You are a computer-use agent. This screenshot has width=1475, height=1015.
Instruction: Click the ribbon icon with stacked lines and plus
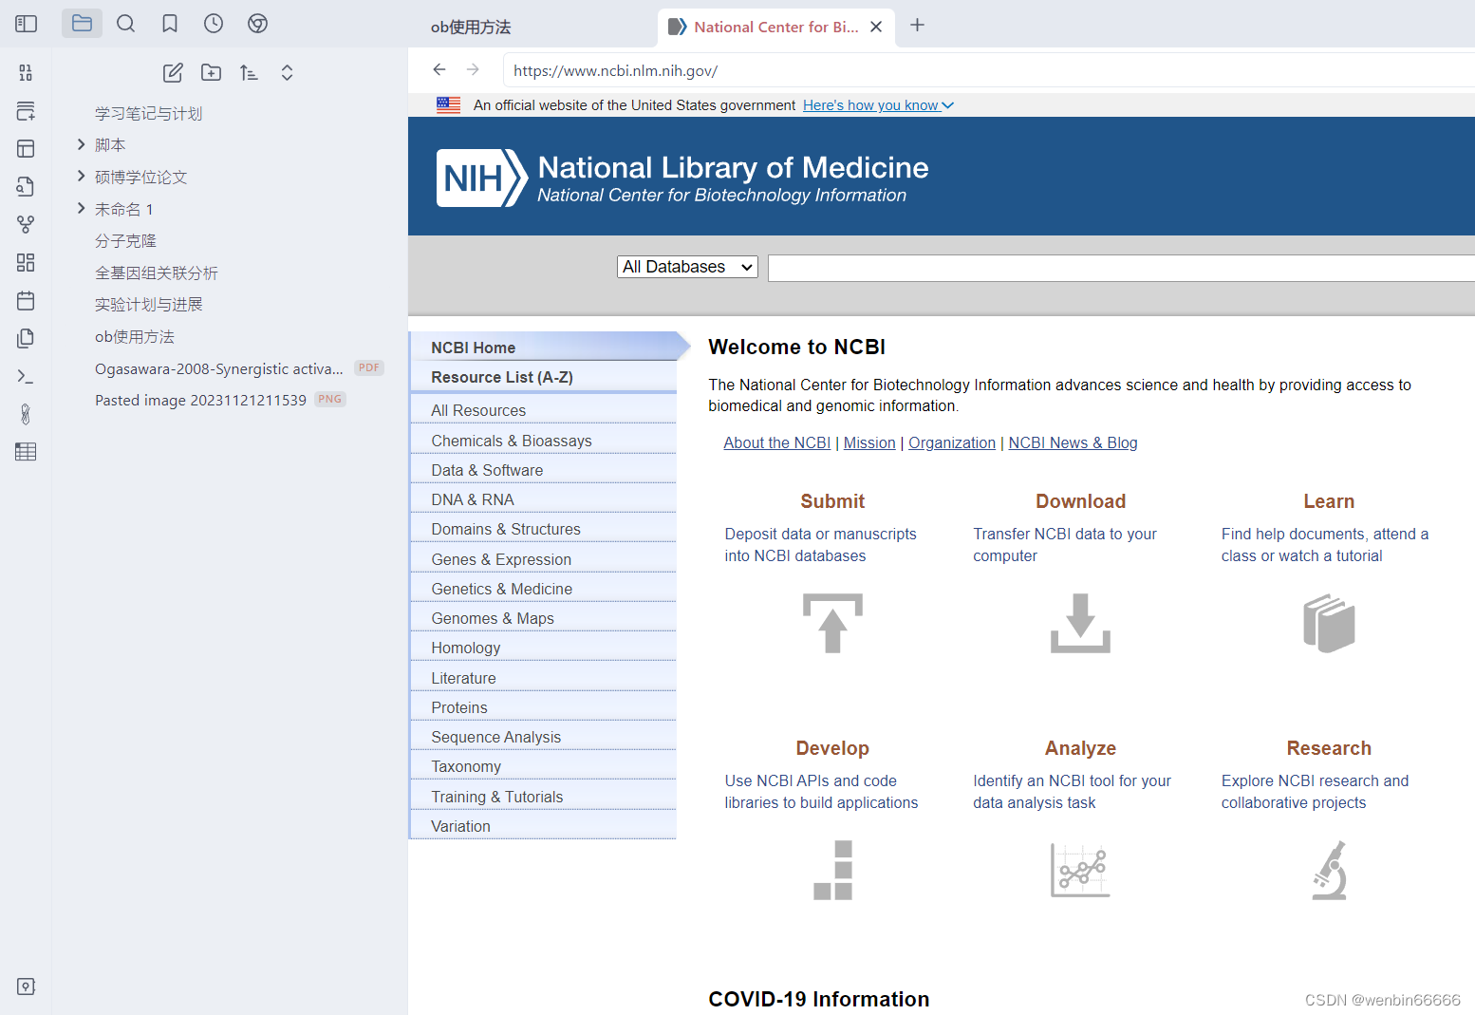click(26, 111)
